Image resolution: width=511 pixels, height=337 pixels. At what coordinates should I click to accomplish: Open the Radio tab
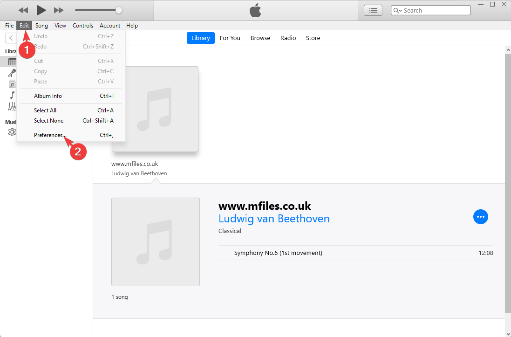(288, 38)
